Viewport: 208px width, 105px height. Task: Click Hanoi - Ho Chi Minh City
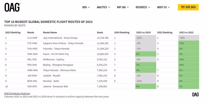56,54
